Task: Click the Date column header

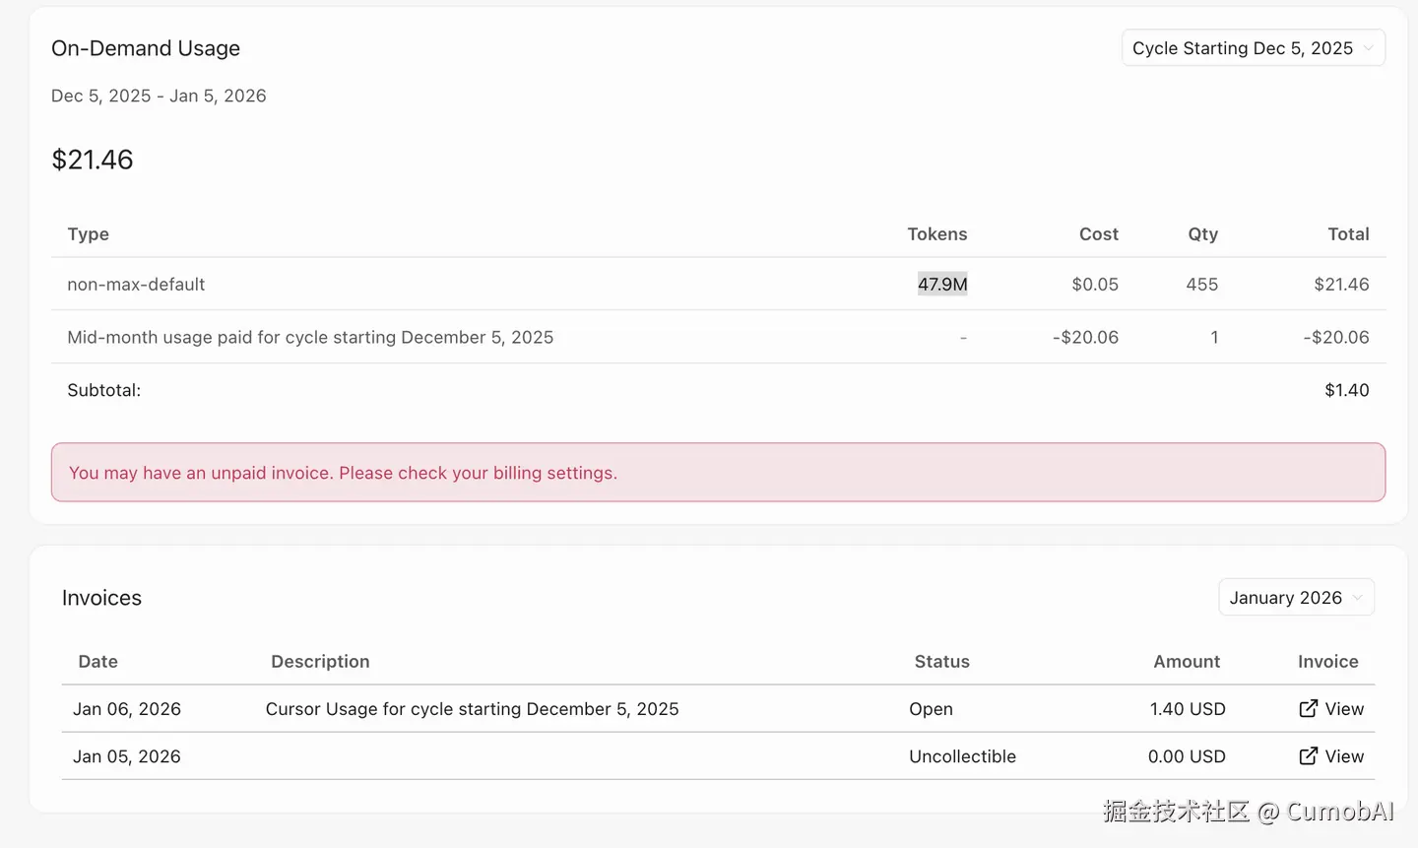Action: [97, 662]
